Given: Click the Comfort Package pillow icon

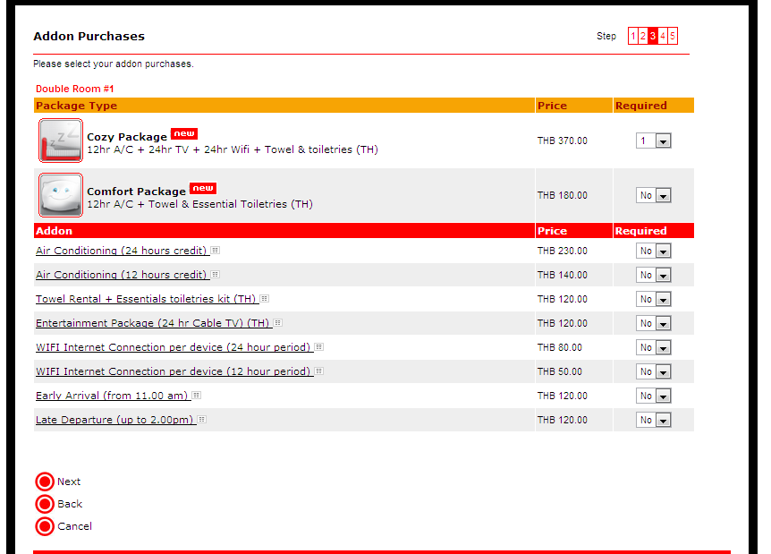Looking at the screenshot, I should tap(61, 195).
